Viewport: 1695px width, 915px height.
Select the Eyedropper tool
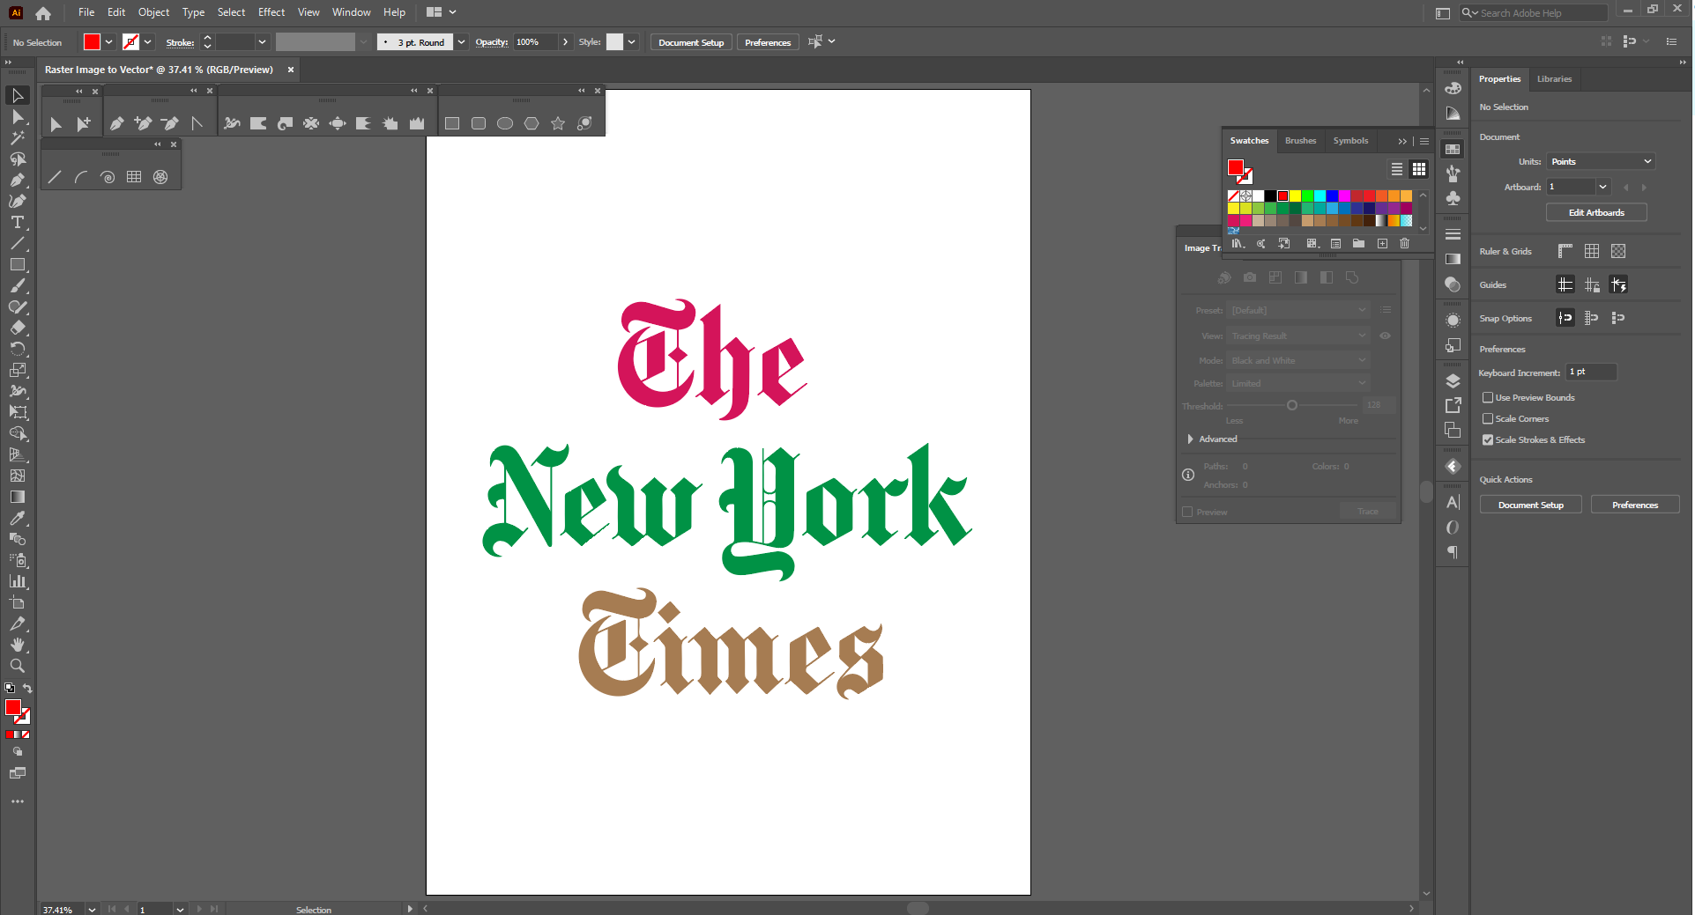click(x=17, y=518)
